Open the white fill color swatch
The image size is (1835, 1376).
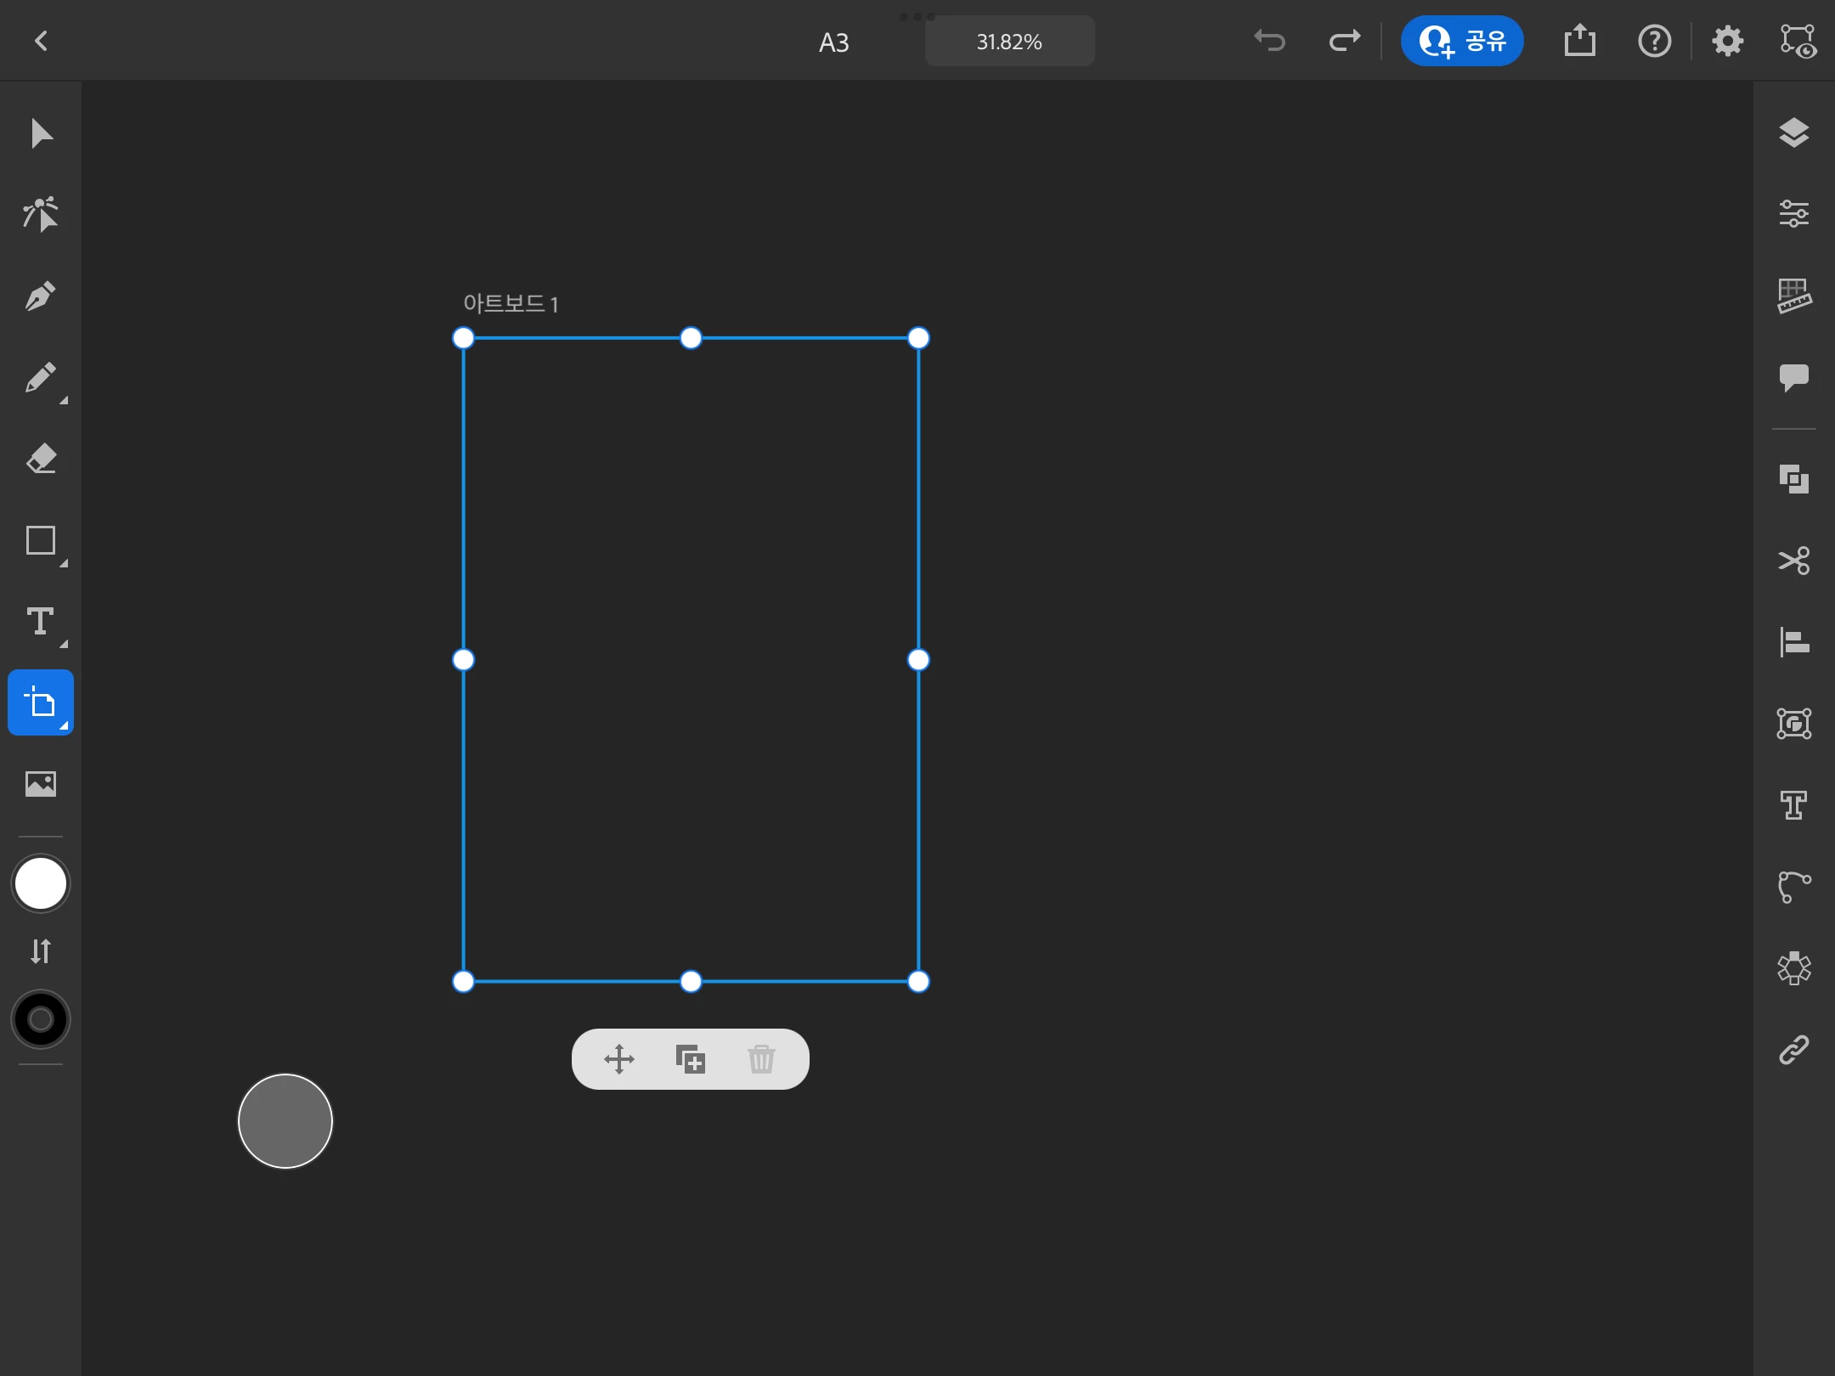(40, 883)
